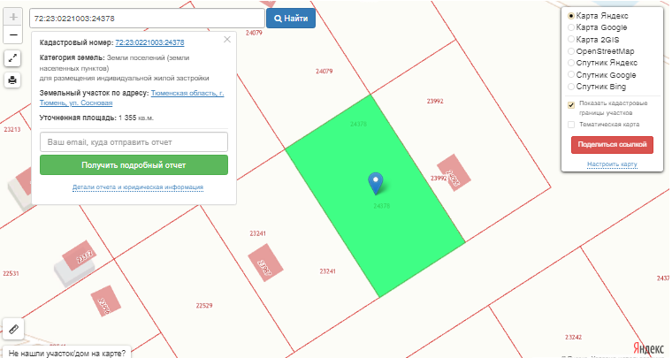This screenshot has height=358, width=672.
Task: Zoom in the map with plus button
Action: coord(13,17)
